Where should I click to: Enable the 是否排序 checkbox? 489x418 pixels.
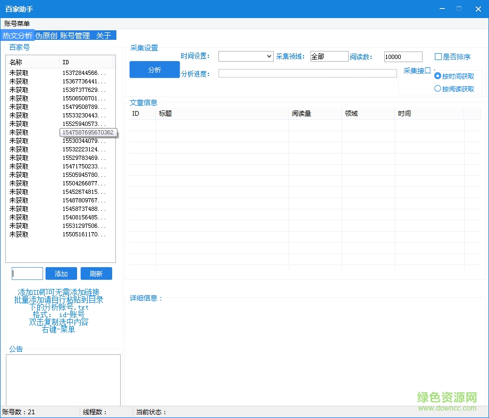coord(439,57)
